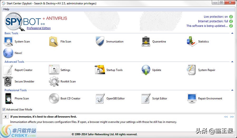Open the Help menu
The width and height of the screenshot is (237, 138).
[x=6, y=9]
